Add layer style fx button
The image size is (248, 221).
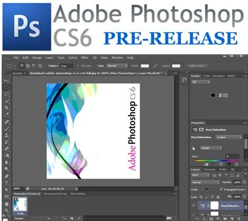(204, 219)
